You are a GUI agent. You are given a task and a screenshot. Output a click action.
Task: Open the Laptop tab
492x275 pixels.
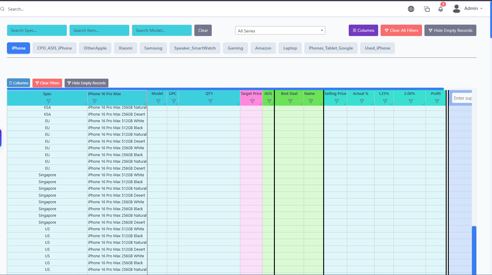(290, 48)
